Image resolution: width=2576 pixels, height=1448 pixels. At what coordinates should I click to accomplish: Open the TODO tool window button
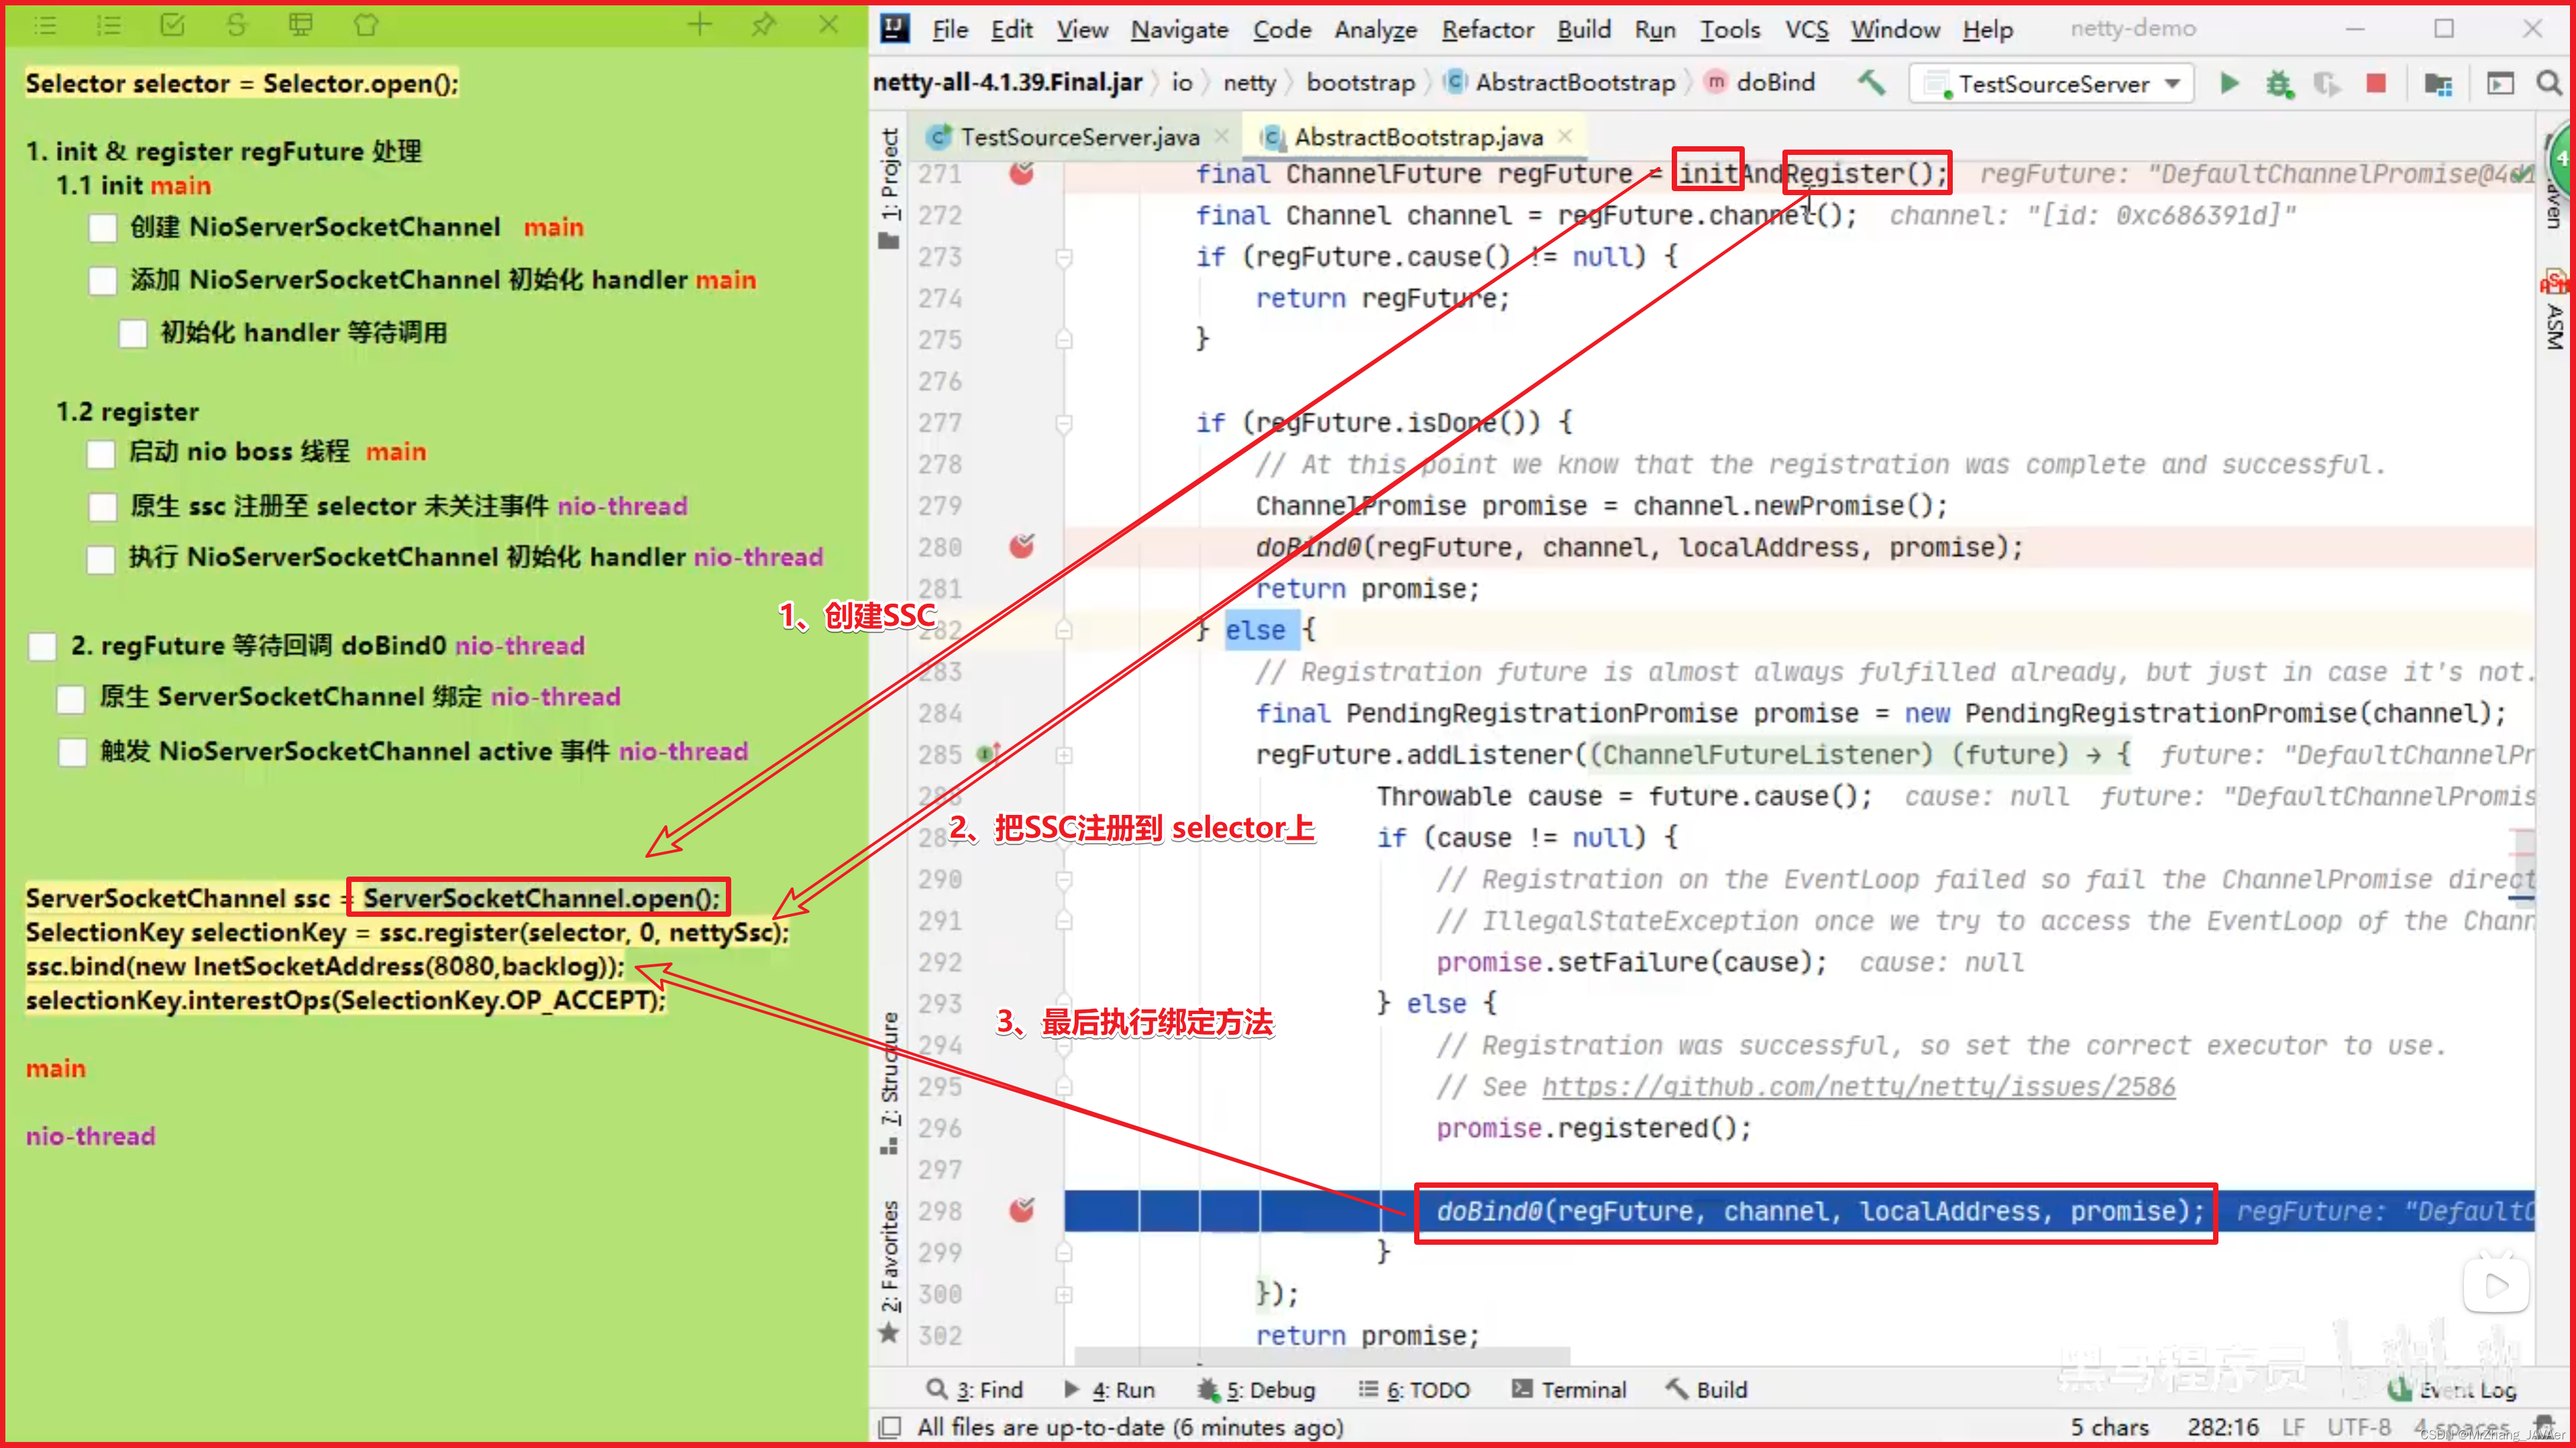coord(1414,1389)
